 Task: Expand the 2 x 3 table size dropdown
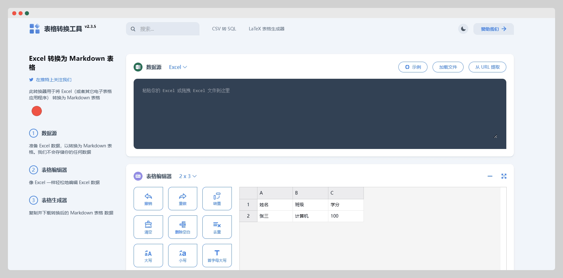188,176
